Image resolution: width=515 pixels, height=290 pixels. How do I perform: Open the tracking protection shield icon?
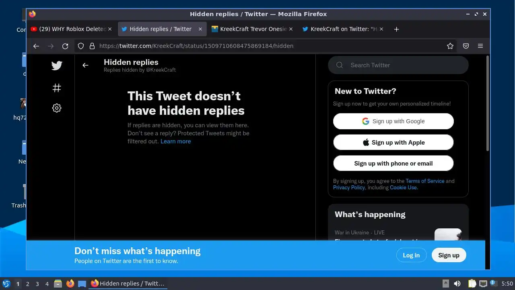[81, 46]
